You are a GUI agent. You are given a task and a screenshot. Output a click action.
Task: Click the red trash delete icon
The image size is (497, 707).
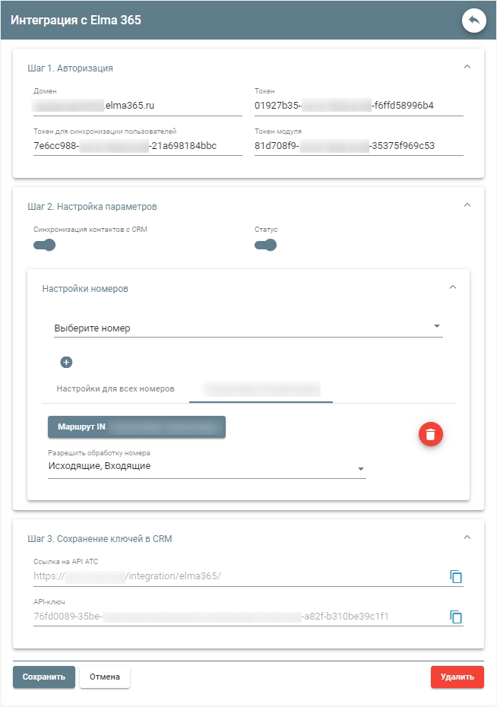click(430, 434)
